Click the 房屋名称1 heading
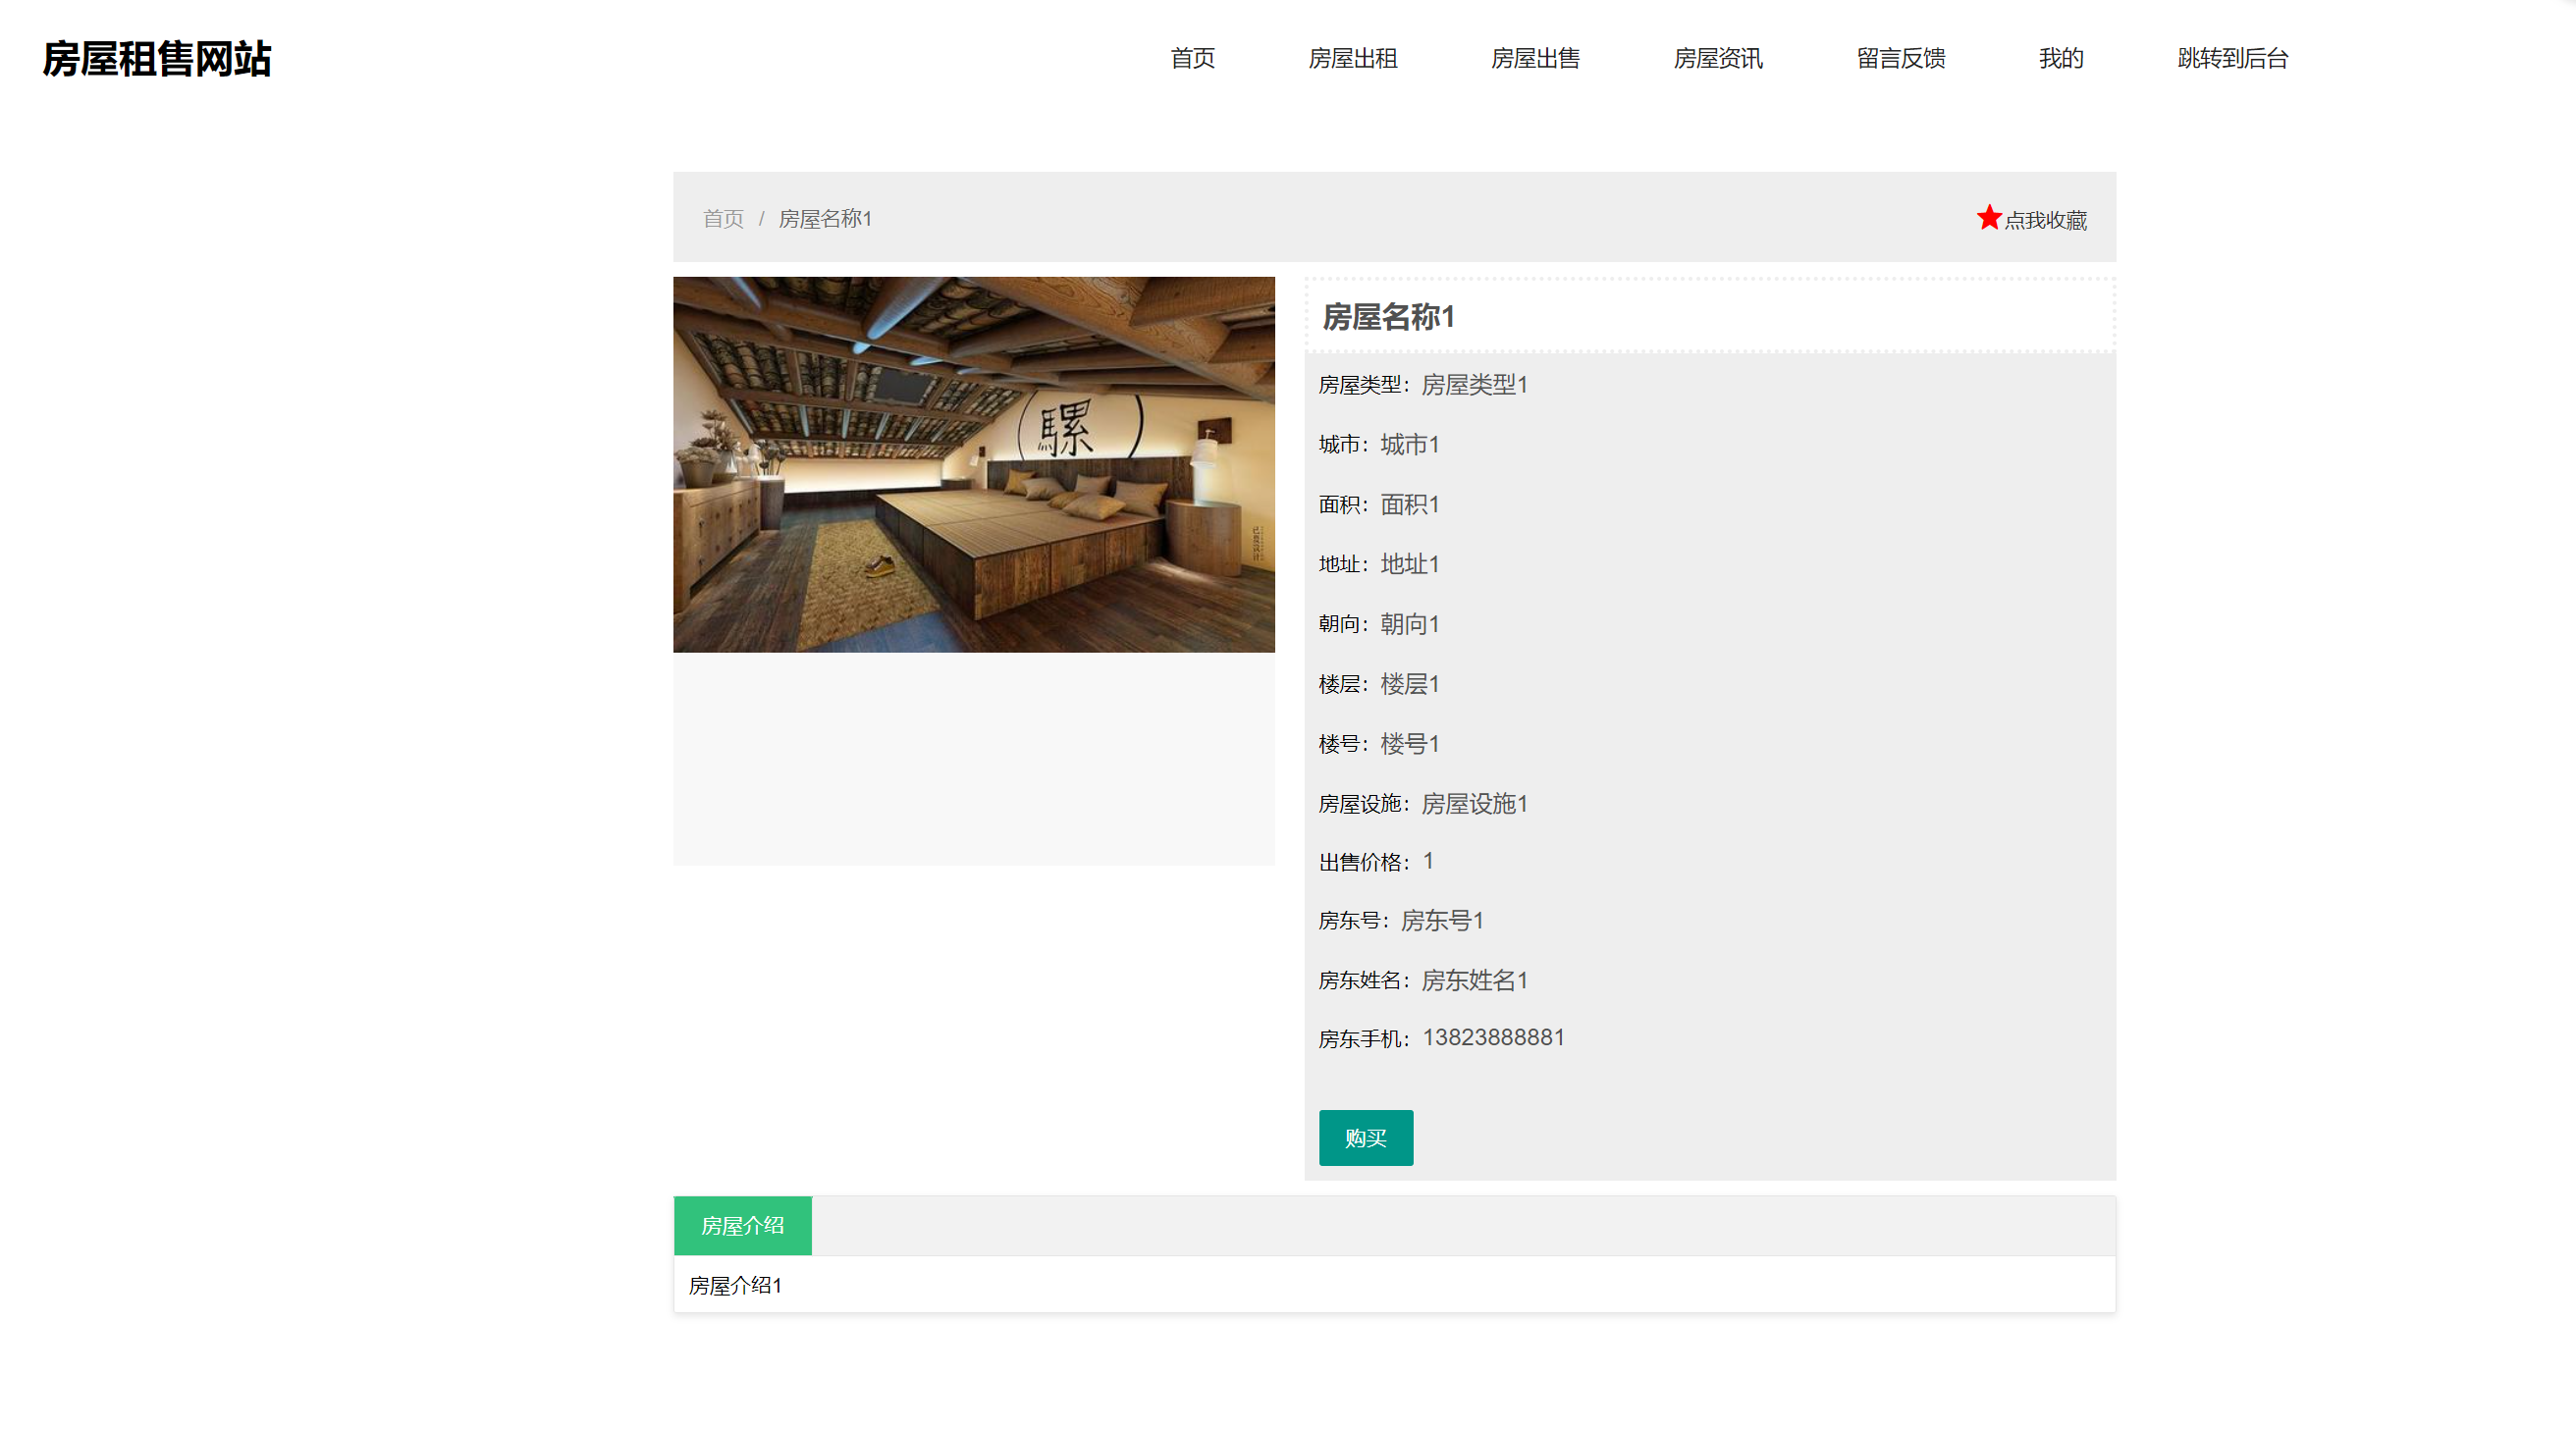 pos(1388,317)
